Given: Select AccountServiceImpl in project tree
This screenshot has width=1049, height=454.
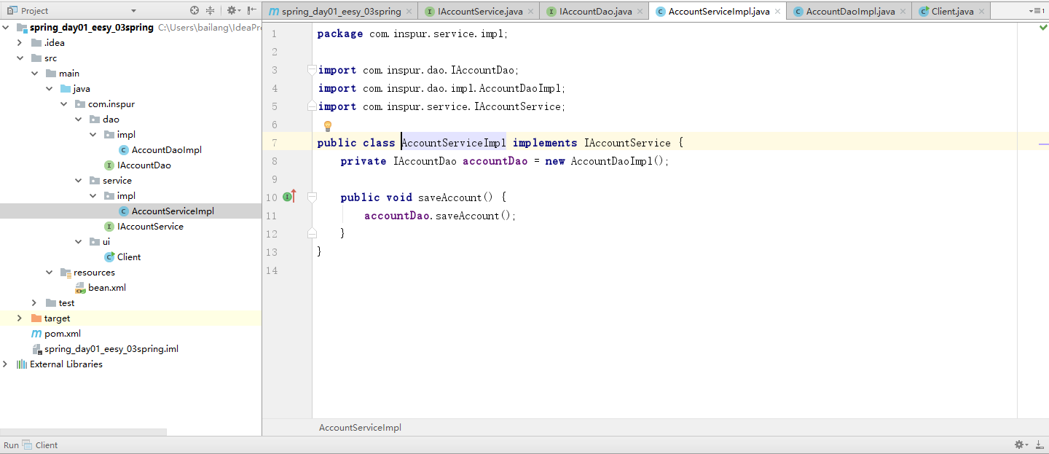Looking at the screenshot, I should tap(173, 211).
